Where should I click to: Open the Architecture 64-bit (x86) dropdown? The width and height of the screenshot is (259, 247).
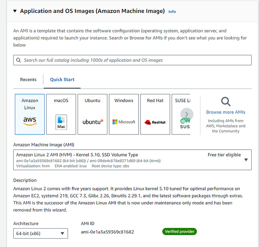(40, 233)
